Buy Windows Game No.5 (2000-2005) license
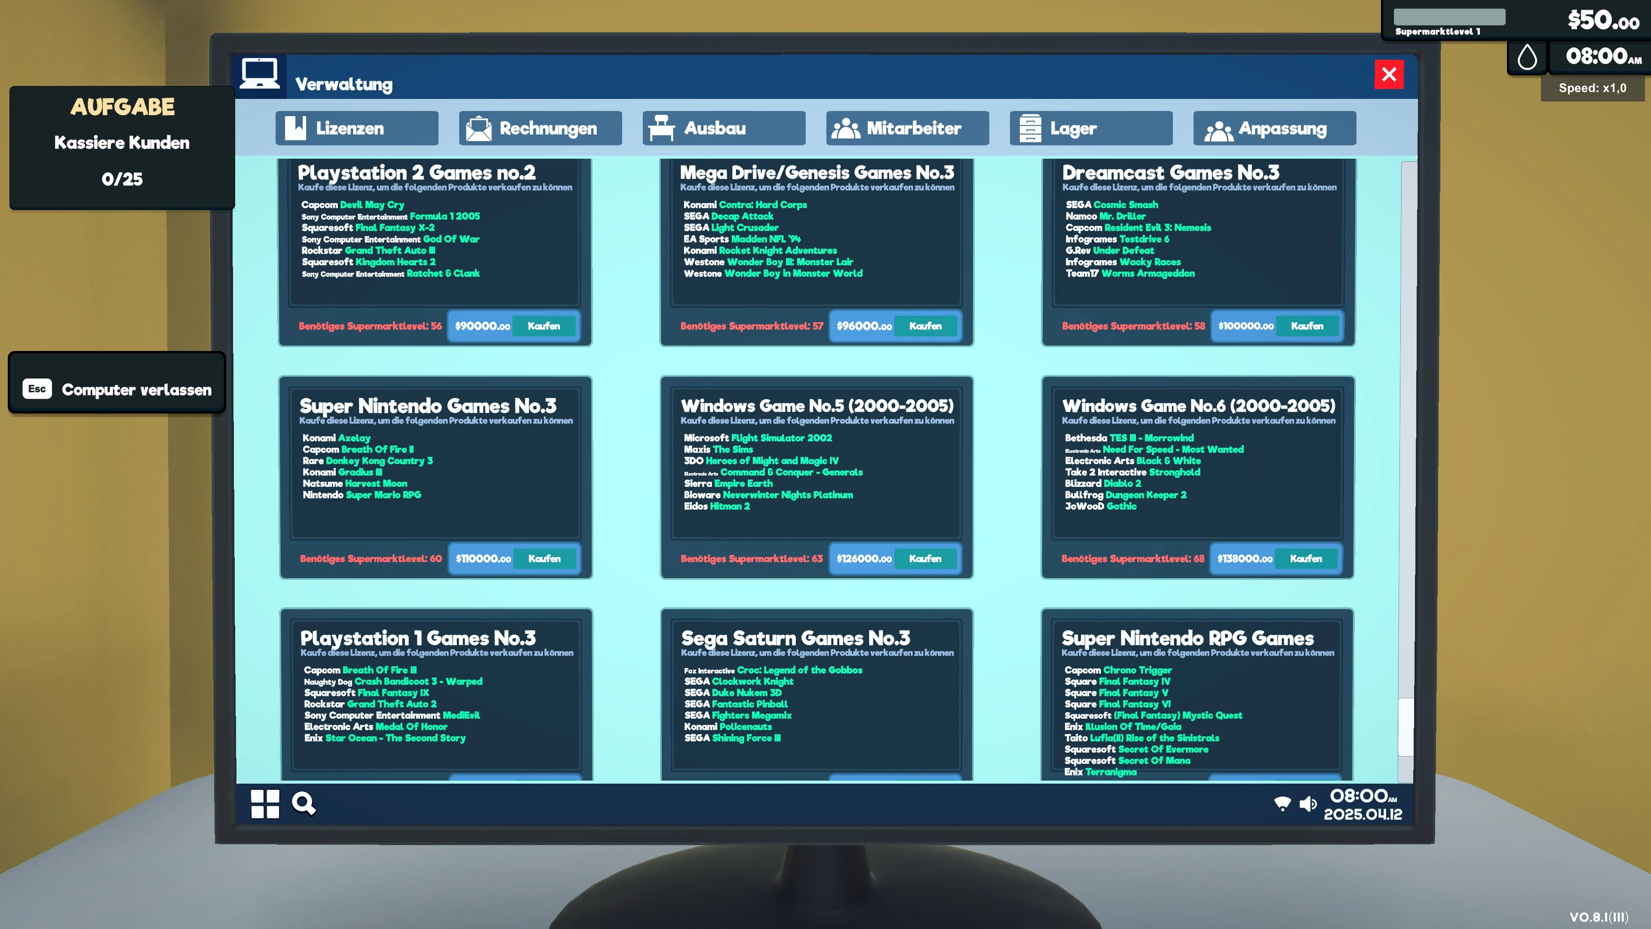Viewport: 1651px width, 929px height. (926, 558)
